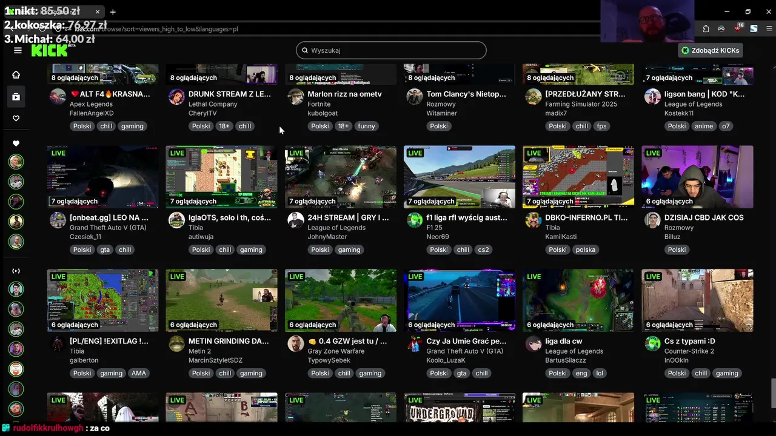Viewport: 776px width, 436px height.
Task: Open kubolgoat's channel avatar
Action: coord(296,97)
